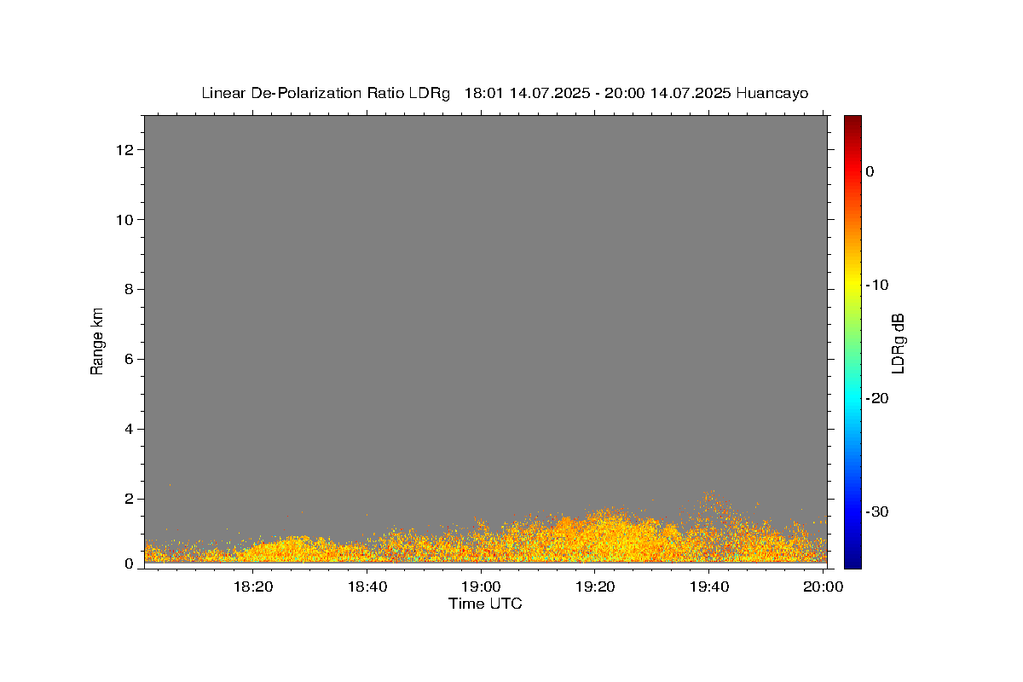The width and height of the screenshot is (1023, 682).
Task: Click the 8 km range tick label
Action: tap(130, 289)
